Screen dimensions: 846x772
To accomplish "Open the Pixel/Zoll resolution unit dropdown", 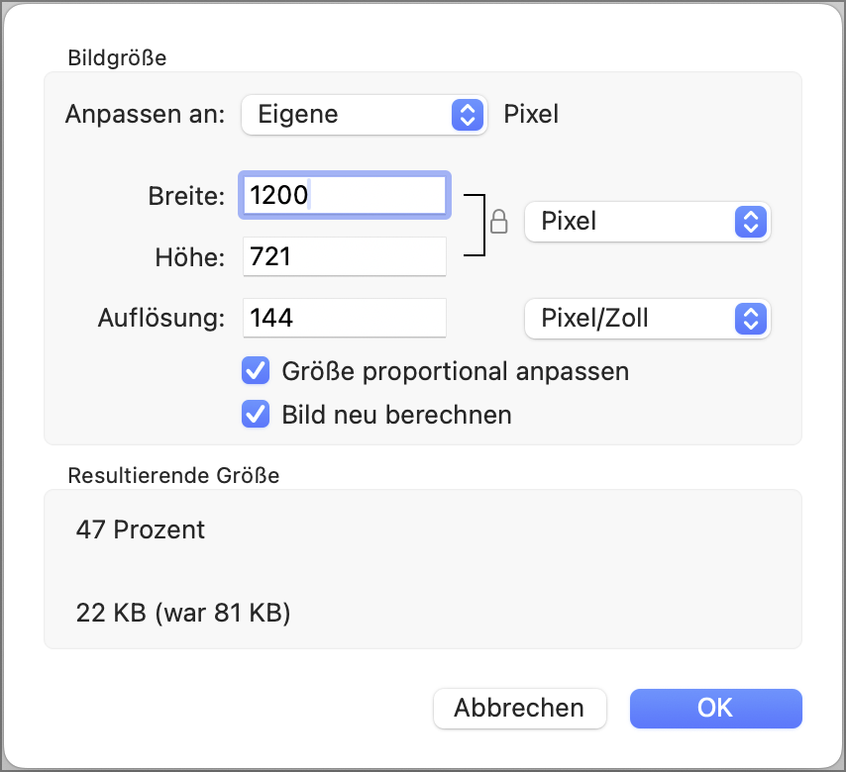I will pyautogui.click(x=647, y=318).
